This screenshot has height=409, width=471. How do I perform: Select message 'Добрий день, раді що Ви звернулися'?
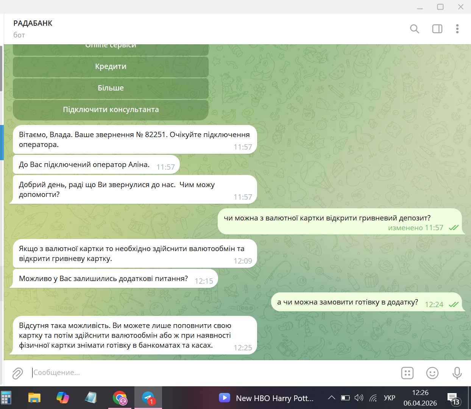point(135,189)
